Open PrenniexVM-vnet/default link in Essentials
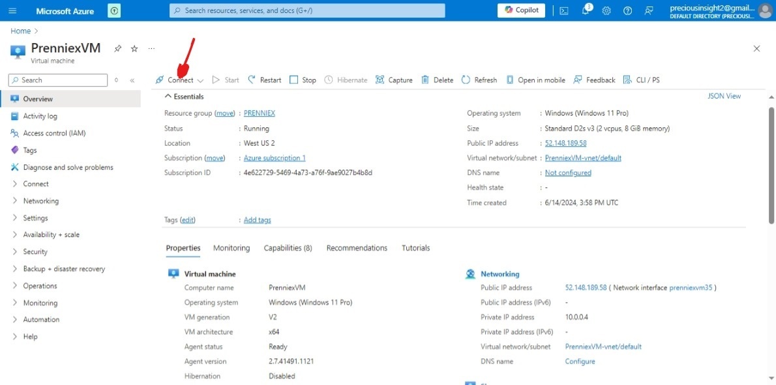This screenshot has height=385, width=776. 583,158
